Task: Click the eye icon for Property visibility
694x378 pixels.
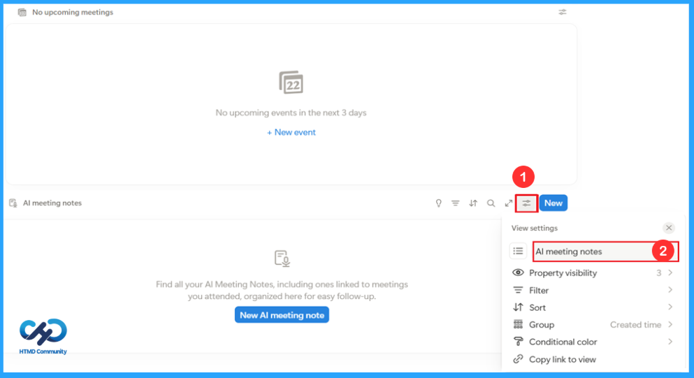Action: (518, 272)
